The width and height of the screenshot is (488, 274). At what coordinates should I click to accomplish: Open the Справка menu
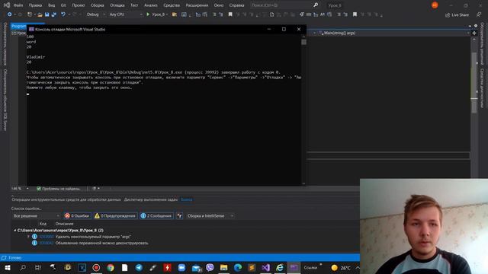pyautogui.click(x=236, y=5)
